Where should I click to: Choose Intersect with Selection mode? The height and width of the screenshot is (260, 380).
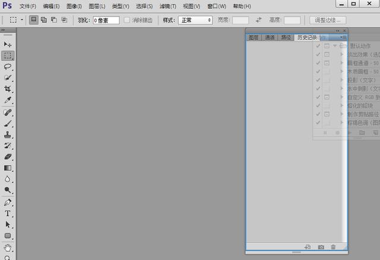(64, 20)
